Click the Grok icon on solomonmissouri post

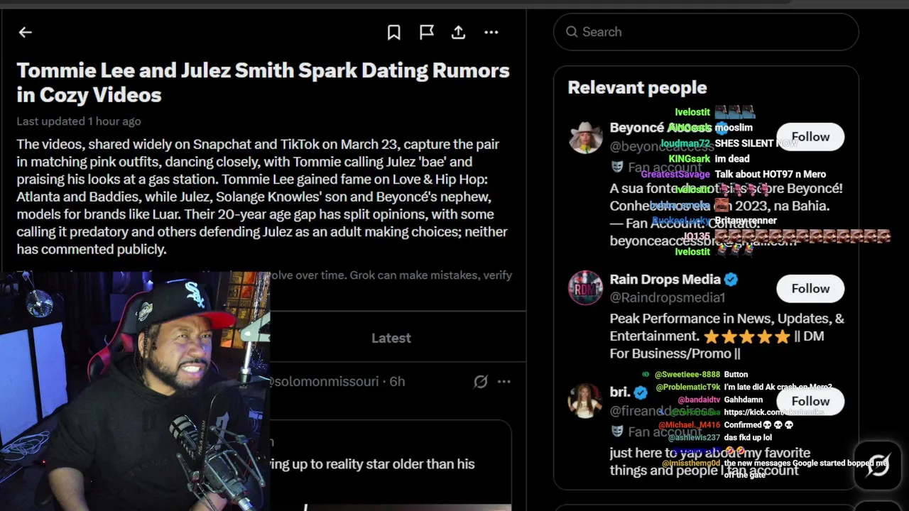coord(481,382)
